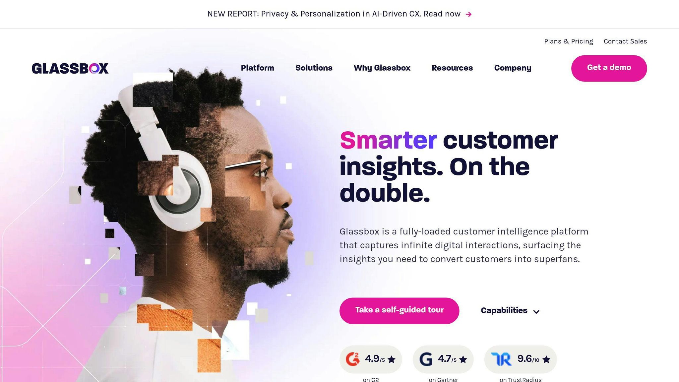Open the Company menu
This screenshot has width=679, height=382.
pos(513,68)
